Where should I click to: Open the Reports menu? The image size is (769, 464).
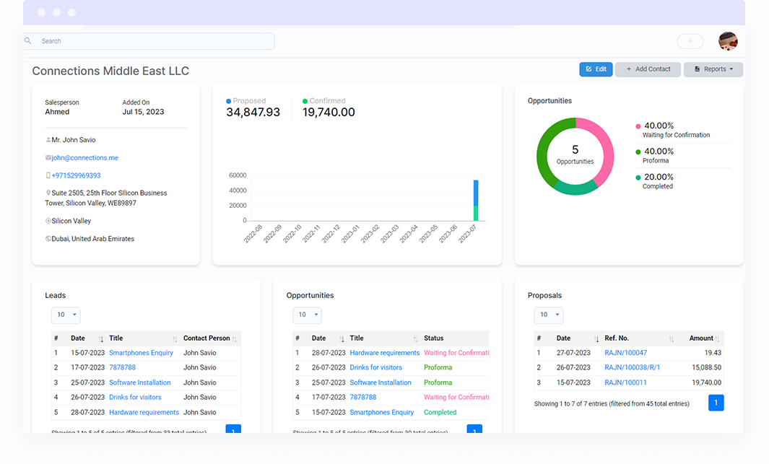(x=713, y=69)
